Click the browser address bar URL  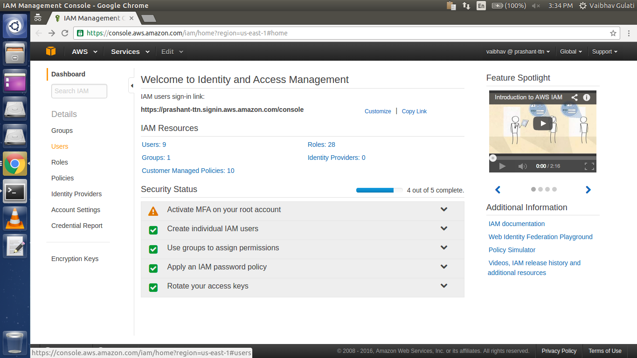[187, 33]
